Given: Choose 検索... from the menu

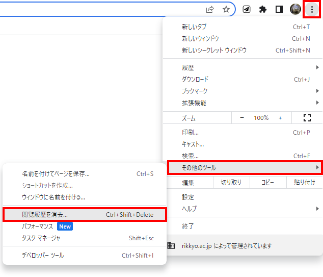Looking at the screenshot, I should 243,156.
